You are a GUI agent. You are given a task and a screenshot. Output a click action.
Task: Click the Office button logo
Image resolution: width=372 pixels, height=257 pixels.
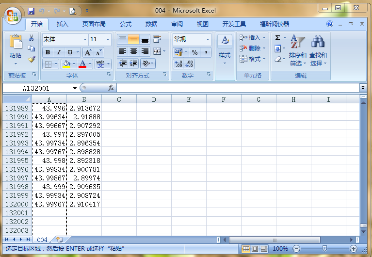[13, 16]
